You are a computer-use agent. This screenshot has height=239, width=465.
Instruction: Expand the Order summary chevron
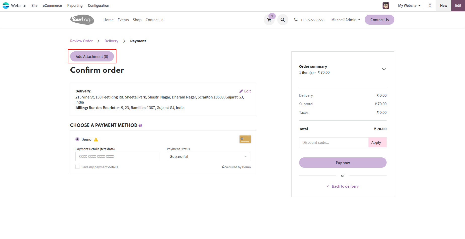pos(384,69)
